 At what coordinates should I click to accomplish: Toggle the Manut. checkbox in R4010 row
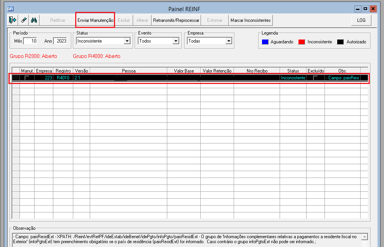coord(27,78)
